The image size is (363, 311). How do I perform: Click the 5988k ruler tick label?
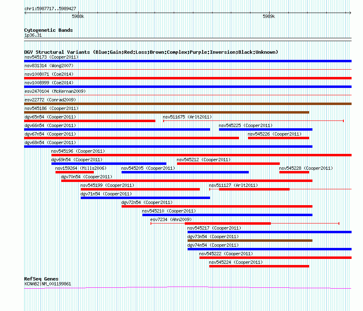point(78,16)
